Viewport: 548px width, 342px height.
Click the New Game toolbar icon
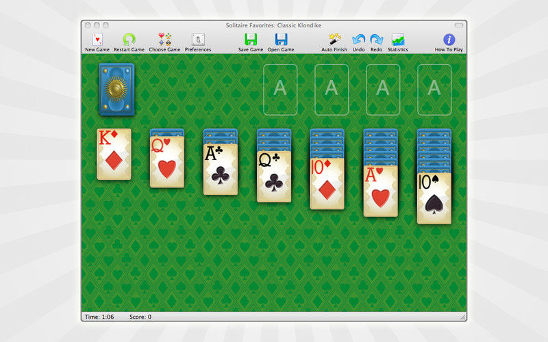pos(97,40)
